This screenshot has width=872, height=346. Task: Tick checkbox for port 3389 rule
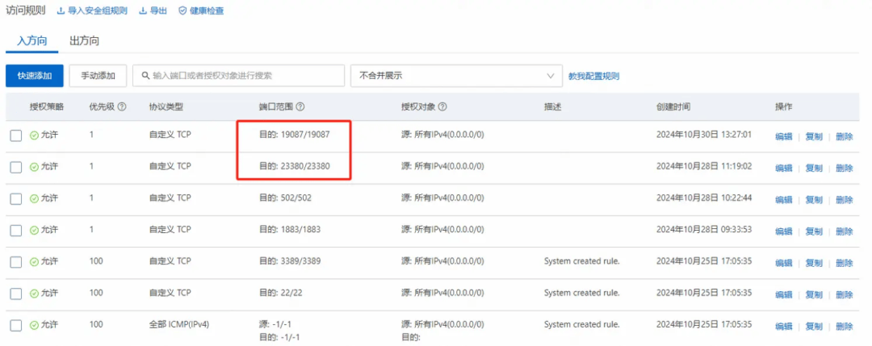click(16, 262)
